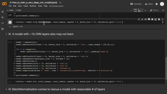Open the Tools menu
This screenshot has width=167, height=94.
40,6
